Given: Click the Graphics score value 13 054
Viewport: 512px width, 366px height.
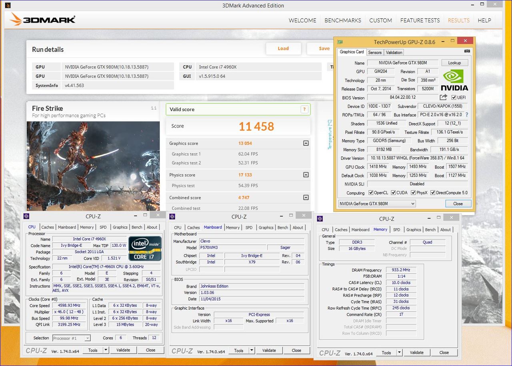Looking at the screenshot, I should pos(245,143).
